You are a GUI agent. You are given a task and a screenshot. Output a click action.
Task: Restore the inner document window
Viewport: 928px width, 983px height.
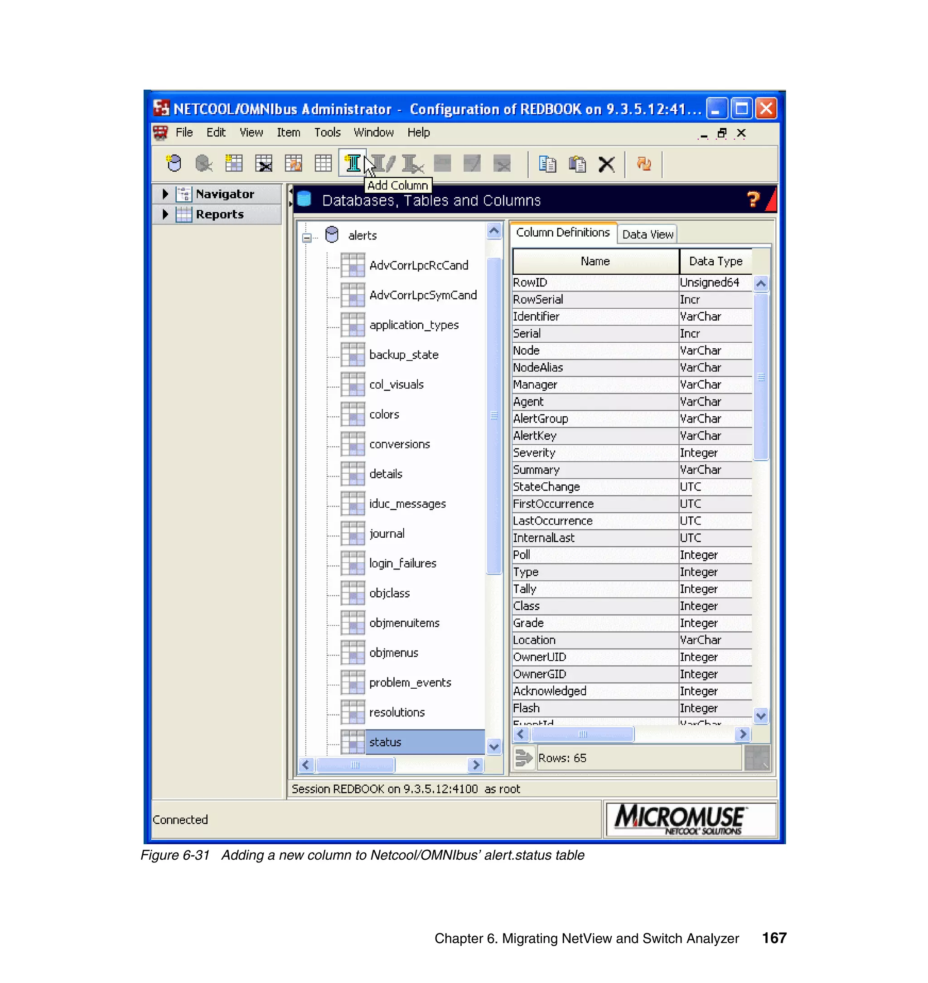click(722, 133)
